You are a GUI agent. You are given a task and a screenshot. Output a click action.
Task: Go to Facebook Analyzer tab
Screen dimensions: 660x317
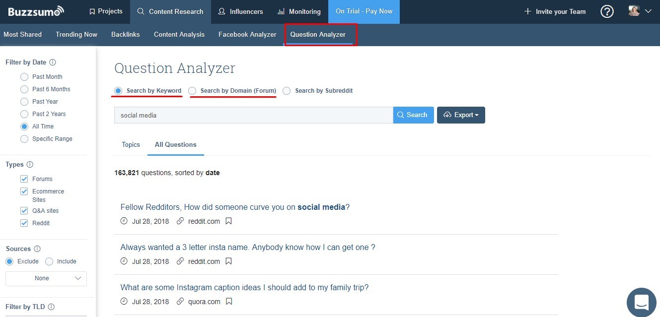[x=247, y=35]
